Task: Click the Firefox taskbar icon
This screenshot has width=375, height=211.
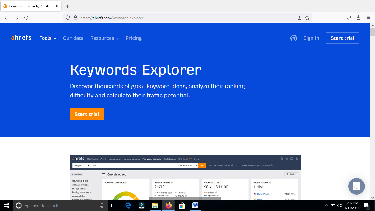Action: click(169, 206)
